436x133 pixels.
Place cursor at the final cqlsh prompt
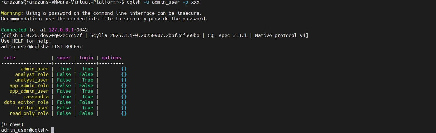[x=52, y=130]
